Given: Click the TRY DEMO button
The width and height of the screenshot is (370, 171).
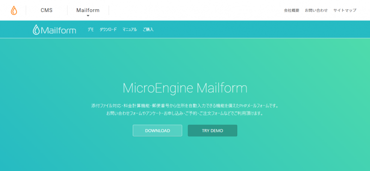Looking at the screenshot, I should [x=212, y=130].
